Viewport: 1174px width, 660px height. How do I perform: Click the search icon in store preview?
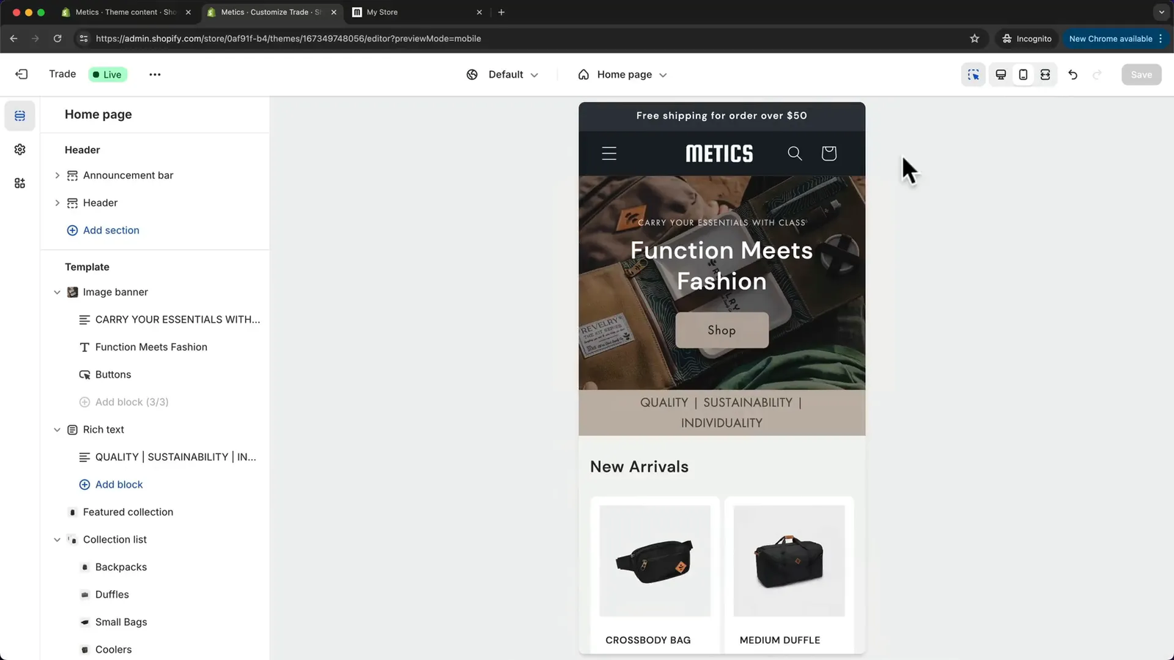[795, 153]
